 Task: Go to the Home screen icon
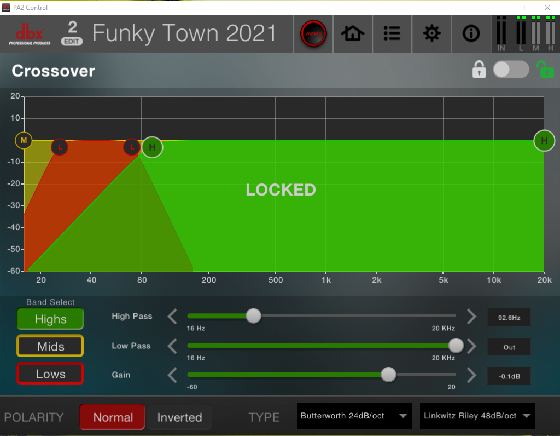pos(353,33)
